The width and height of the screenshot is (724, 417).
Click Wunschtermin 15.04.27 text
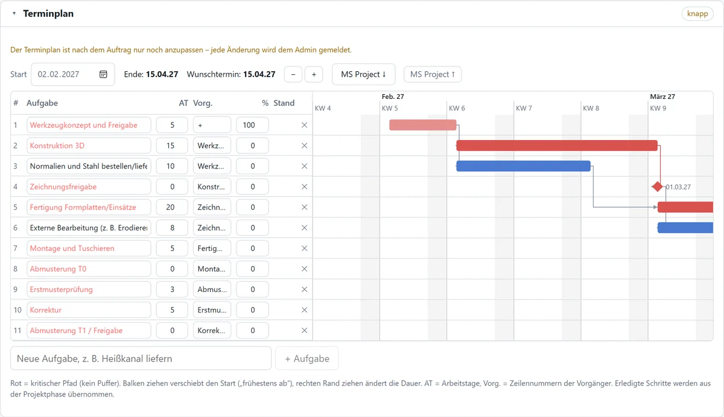click(x=231, y=74)
